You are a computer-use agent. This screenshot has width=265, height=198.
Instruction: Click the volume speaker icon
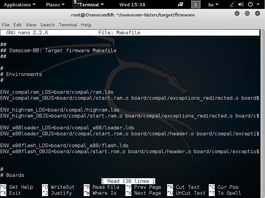click(x=241, y=4)
